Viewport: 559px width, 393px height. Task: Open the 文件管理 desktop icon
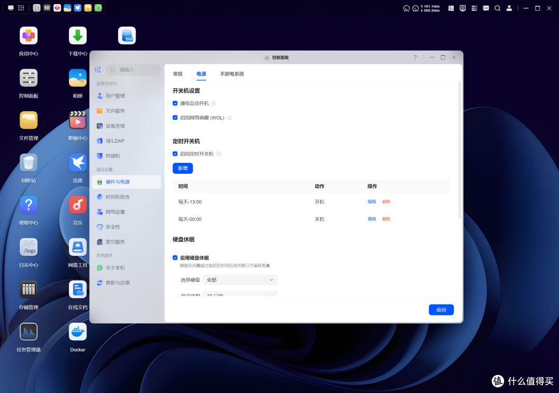pyautogui.click(x=28, y=120)
